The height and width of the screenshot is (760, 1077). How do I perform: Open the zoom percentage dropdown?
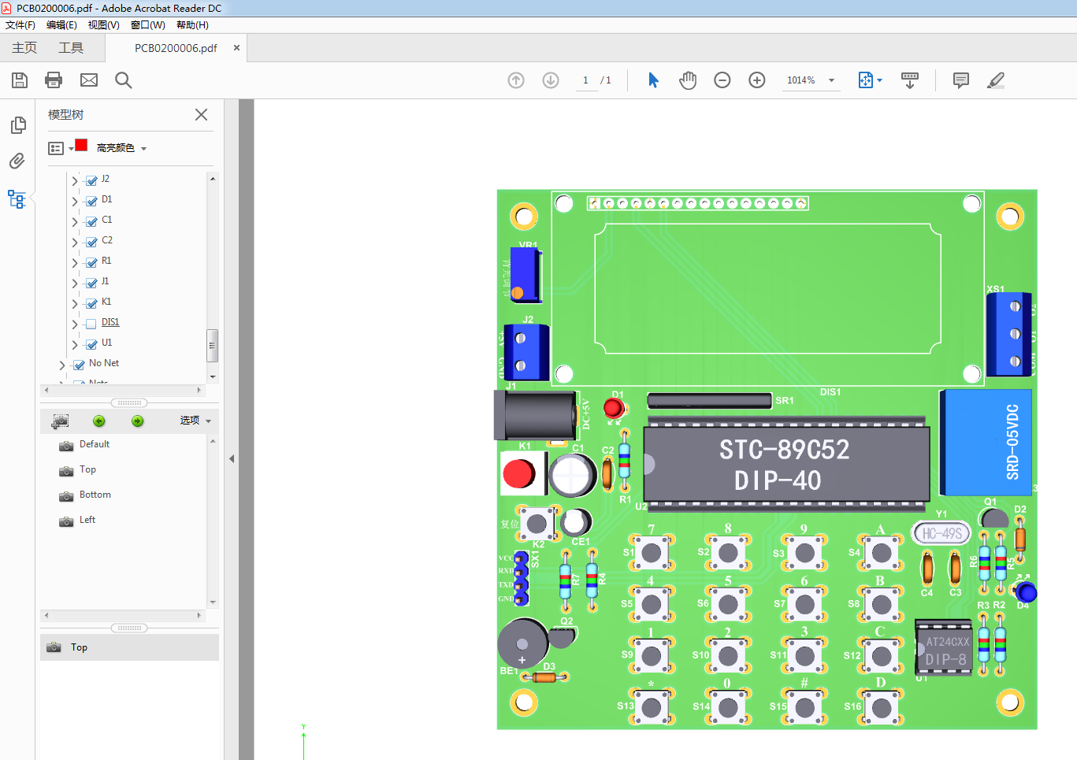tap(831, 80)
